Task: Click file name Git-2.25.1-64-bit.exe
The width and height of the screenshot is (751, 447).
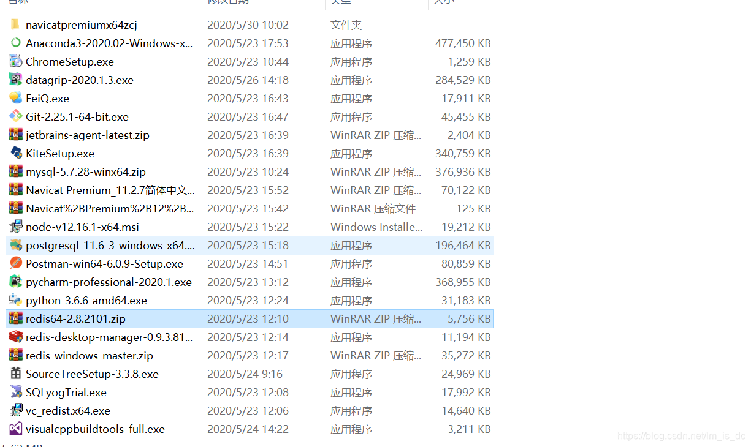Action: (x=77, y=117)
